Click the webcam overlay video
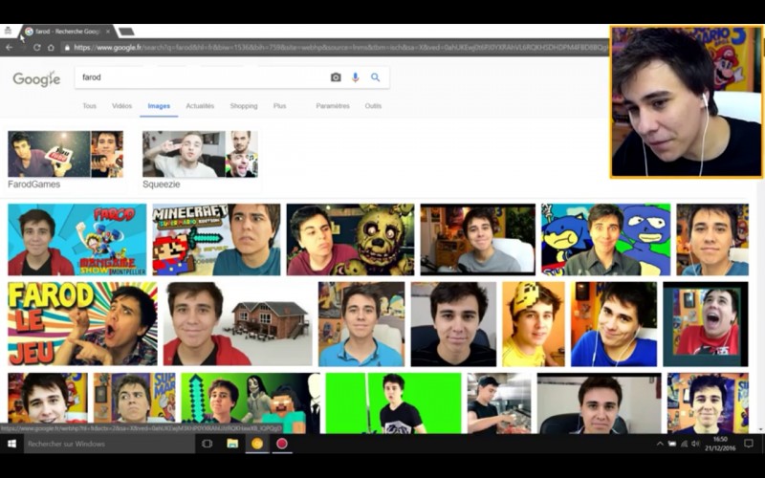The height and width of the screenshot is (478, 765). point(686,102)
